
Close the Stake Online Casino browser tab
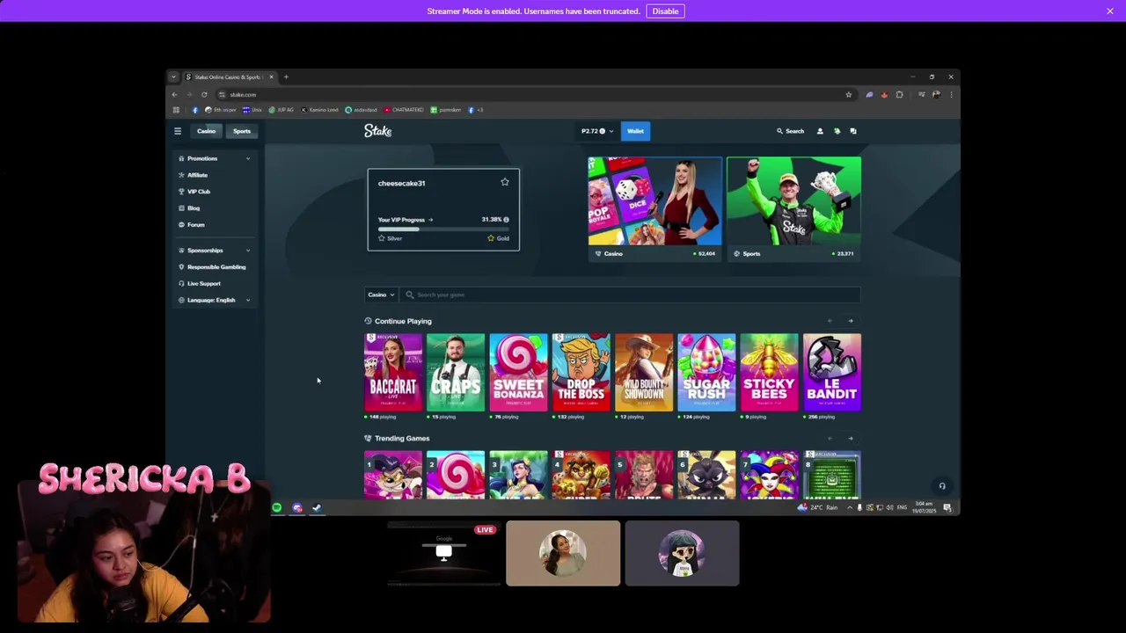[x=271, y=76]
